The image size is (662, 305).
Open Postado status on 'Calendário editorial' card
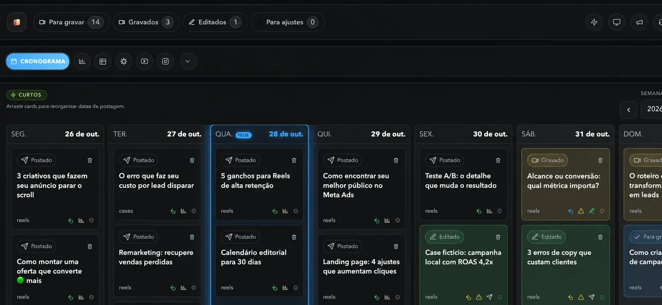[240, 237]
